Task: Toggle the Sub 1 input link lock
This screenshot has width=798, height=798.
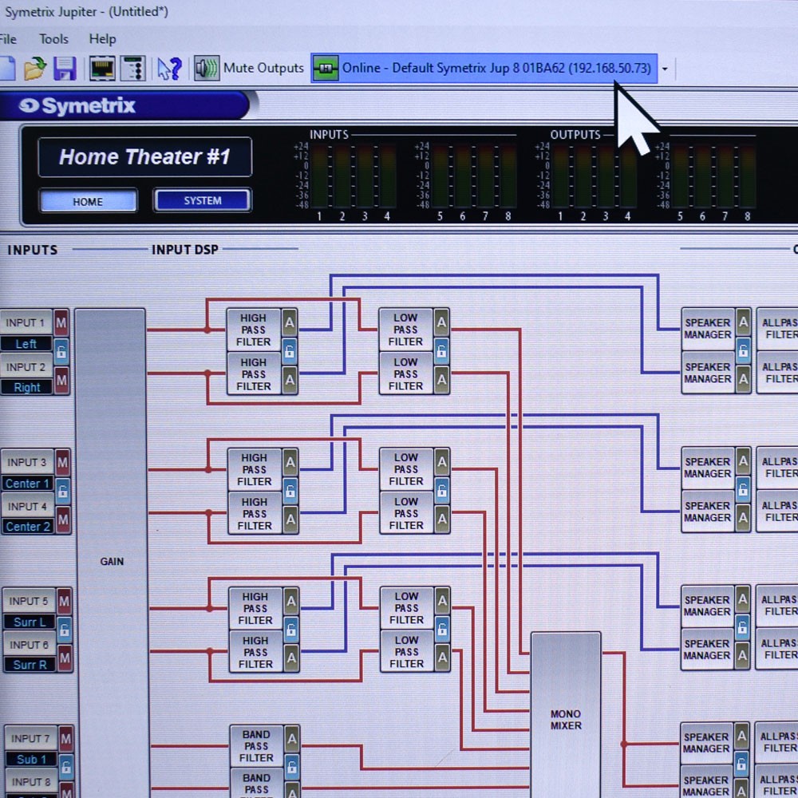Action: coord(66,766)
